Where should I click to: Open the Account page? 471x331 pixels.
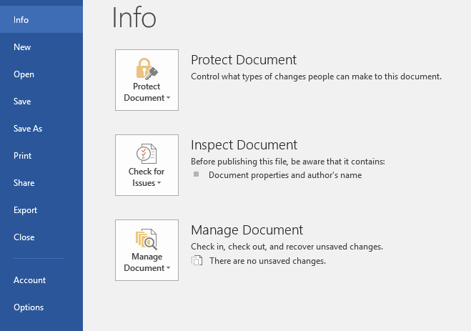tap(41, 280)
